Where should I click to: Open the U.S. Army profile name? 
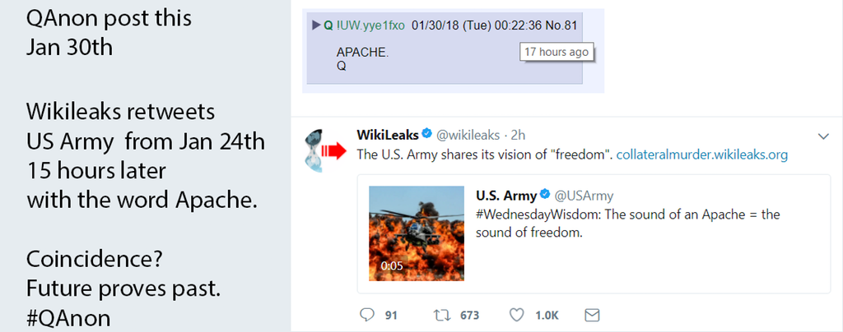(505, 196)
